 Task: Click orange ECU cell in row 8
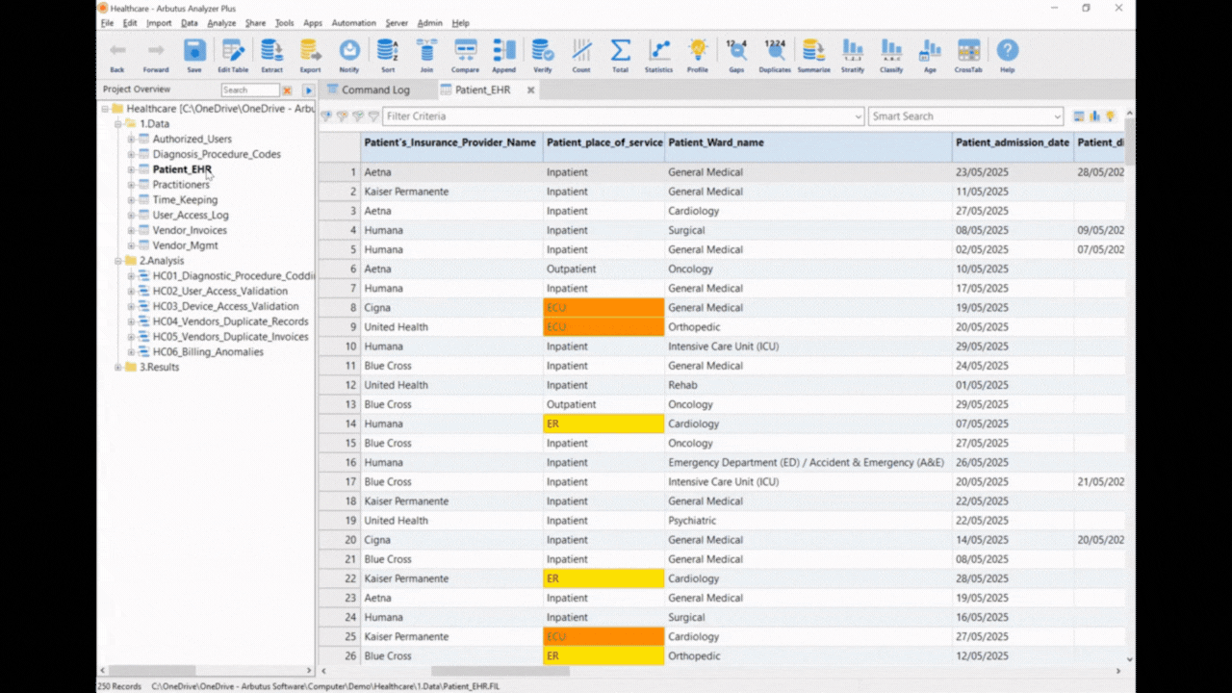click(x=603, y=307)
